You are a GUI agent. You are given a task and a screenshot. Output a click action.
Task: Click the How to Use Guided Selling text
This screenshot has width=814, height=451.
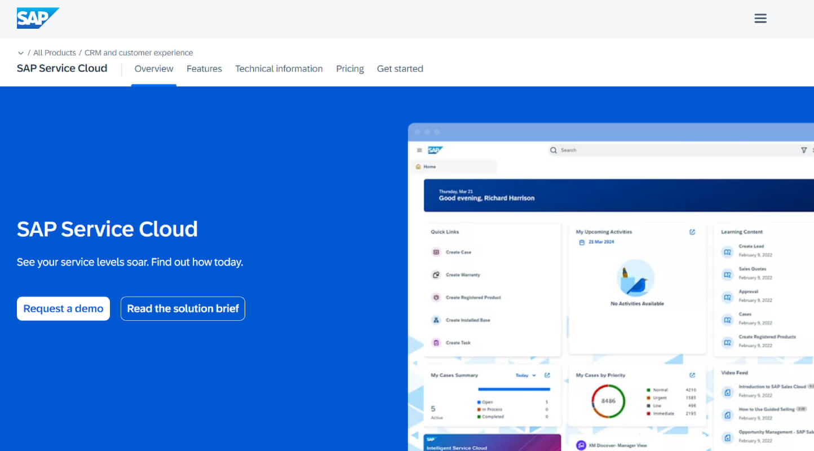pyautogui.click(x=767, y=409)
